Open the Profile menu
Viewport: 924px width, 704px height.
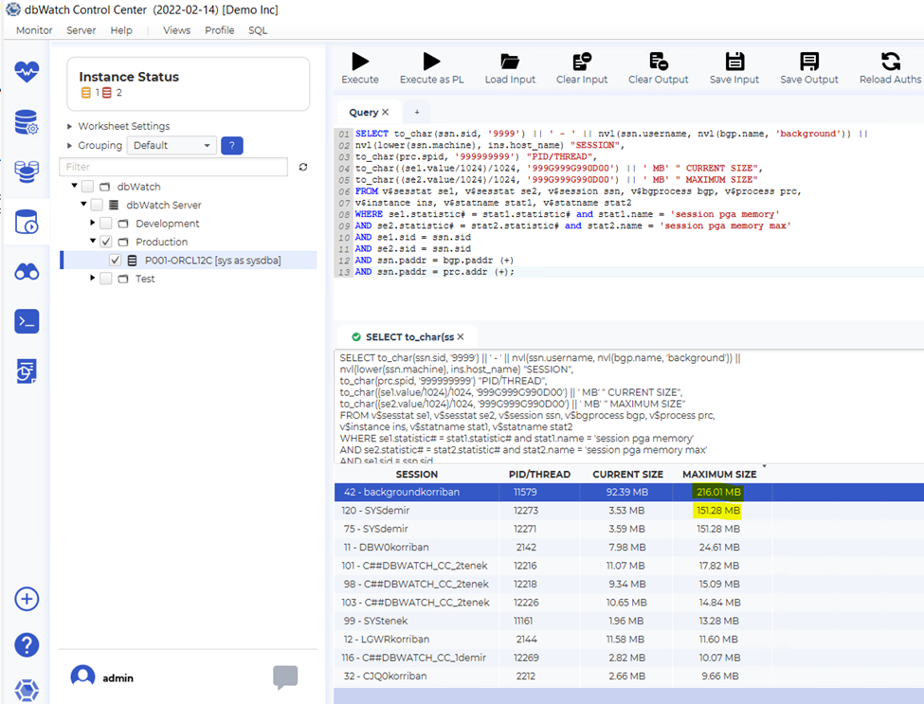[220, 30]
